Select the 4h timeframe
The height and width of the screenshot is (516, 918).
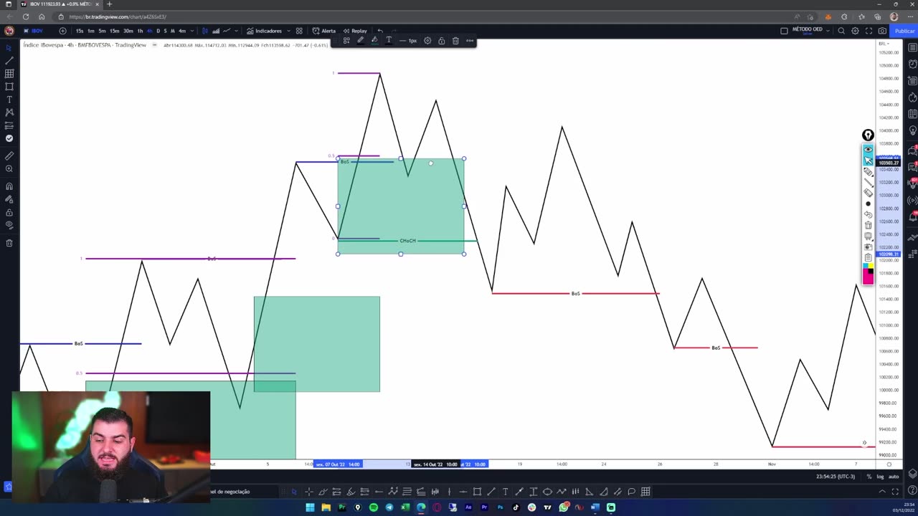149,31
